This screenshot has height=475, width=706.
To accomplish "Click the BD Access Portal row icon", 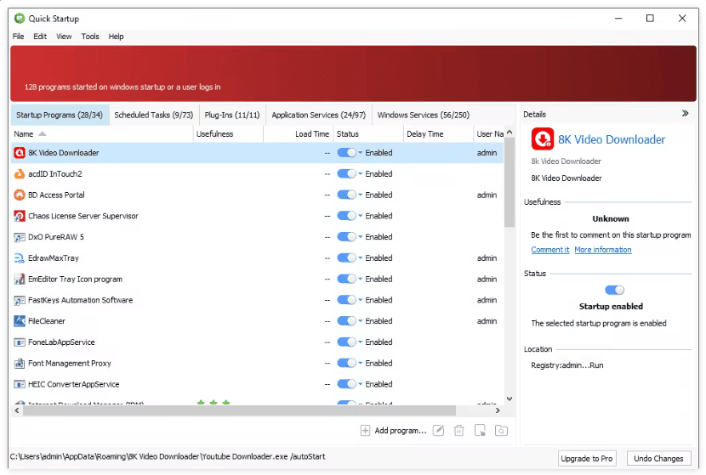I will point(20,195).
